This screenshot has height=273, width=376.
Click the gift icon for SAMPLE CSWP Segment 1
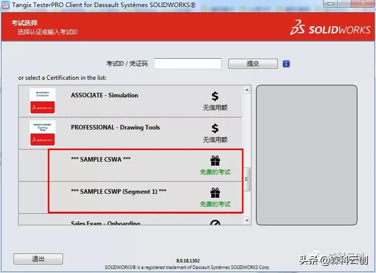[215, 193]
